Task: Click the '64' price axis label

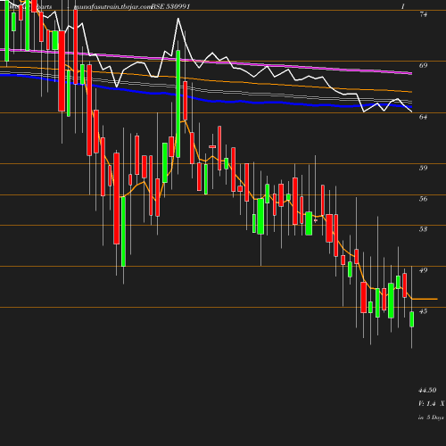Action: (424, 117)
